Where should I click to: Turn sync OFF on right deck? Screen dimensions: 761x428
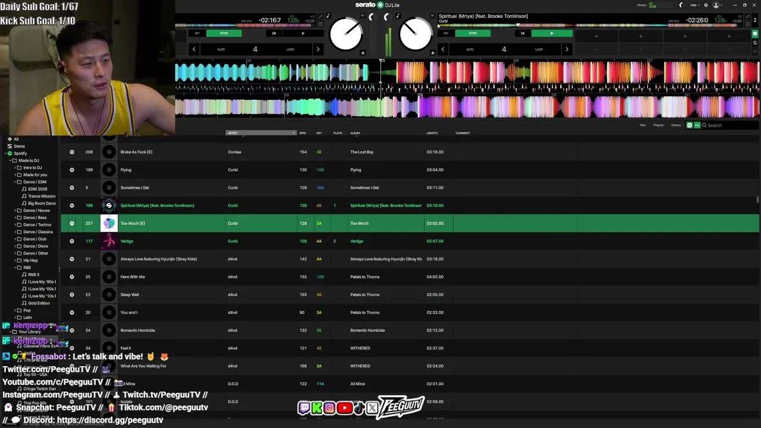pos(446,33)
